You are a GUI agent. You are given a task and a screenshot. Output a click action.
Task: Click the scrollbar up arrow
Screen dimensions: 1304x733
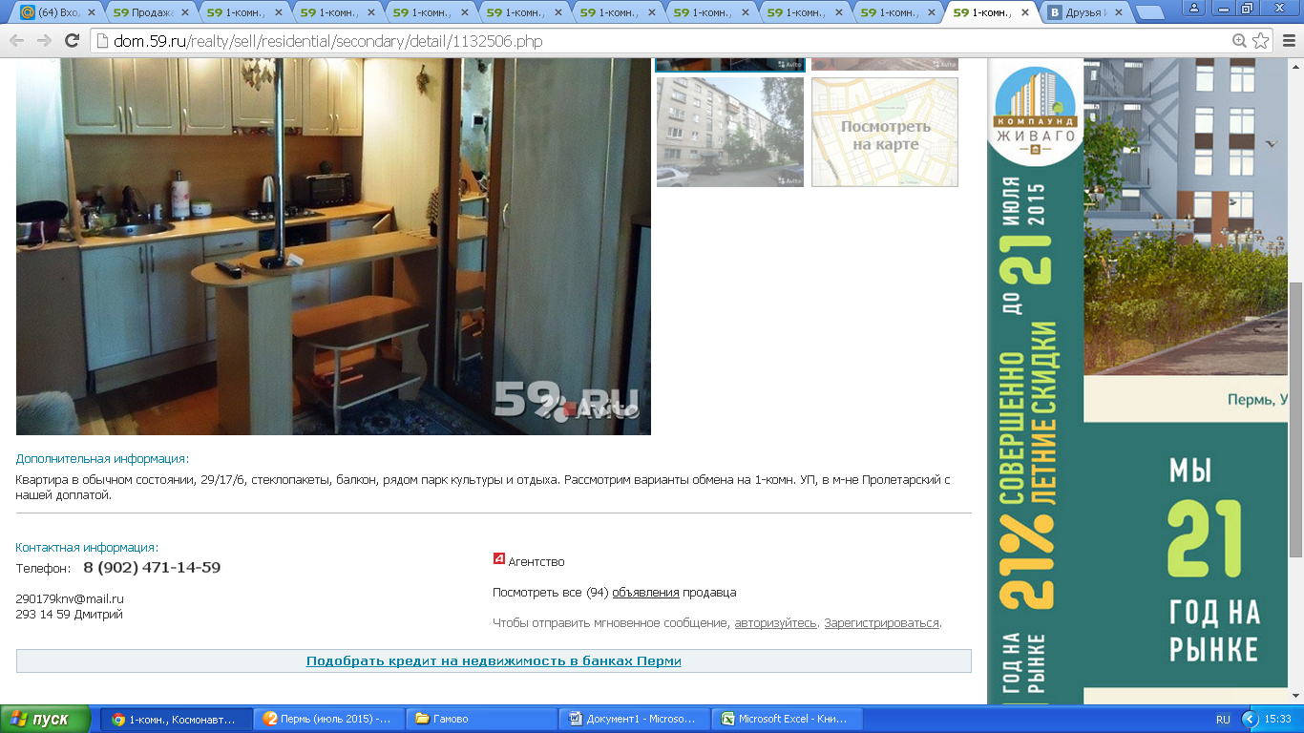1295,66
